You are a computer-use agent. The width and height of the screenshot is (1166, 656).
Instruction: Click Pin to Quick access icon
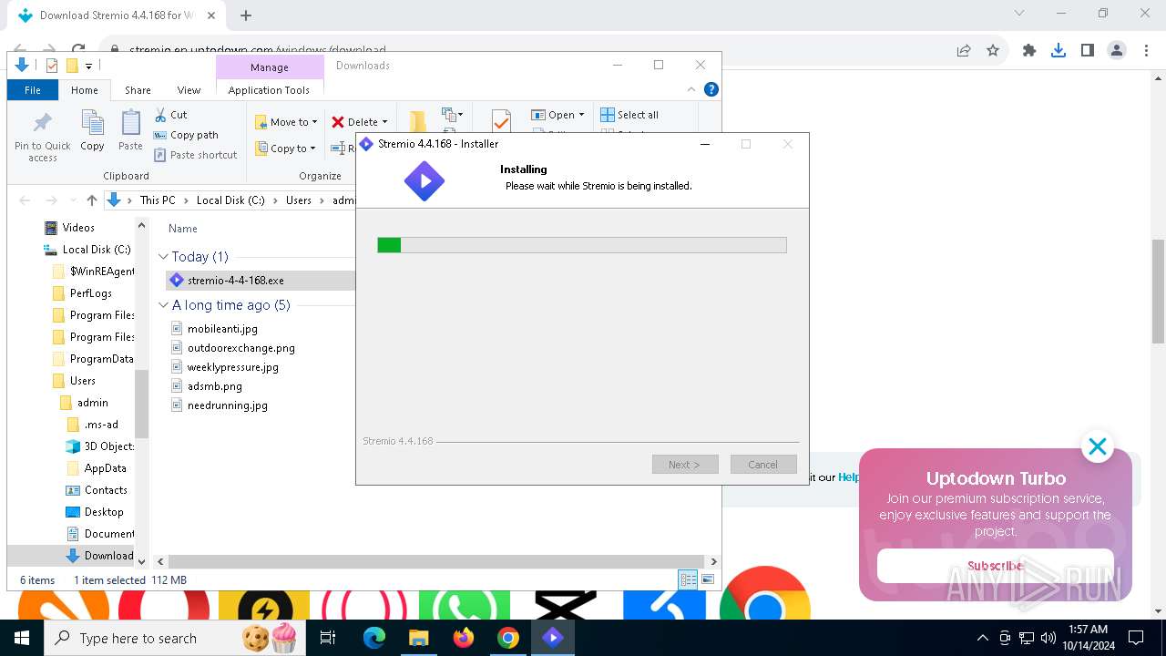(42, 137)
